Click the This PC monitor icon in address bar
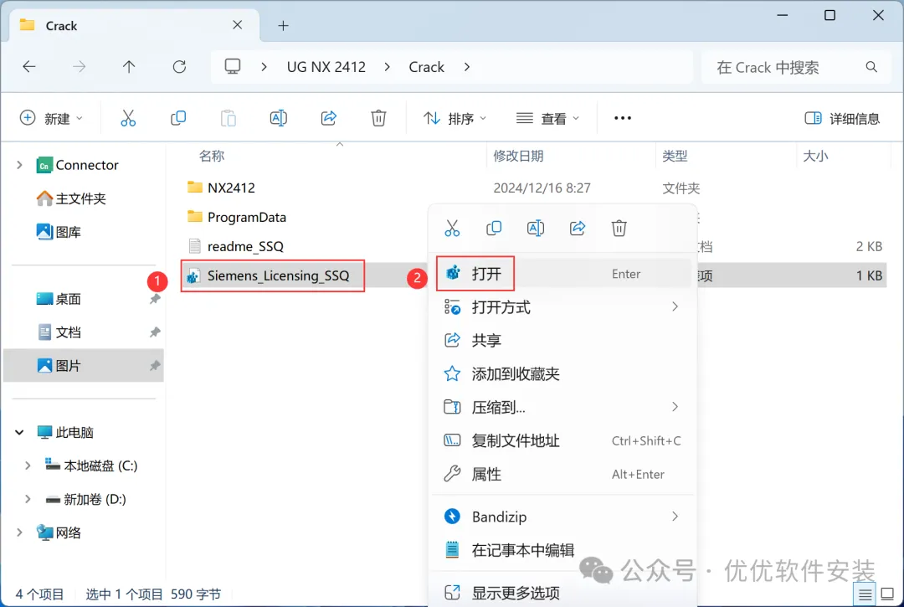Viewport: 904px width, 607px height. coord(233,67)
